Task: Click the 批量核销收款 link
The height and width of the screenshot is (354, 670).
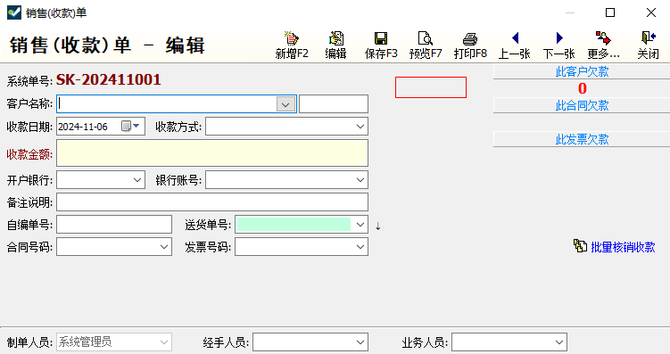Action: pyautogui.click(x=623, y=247)
